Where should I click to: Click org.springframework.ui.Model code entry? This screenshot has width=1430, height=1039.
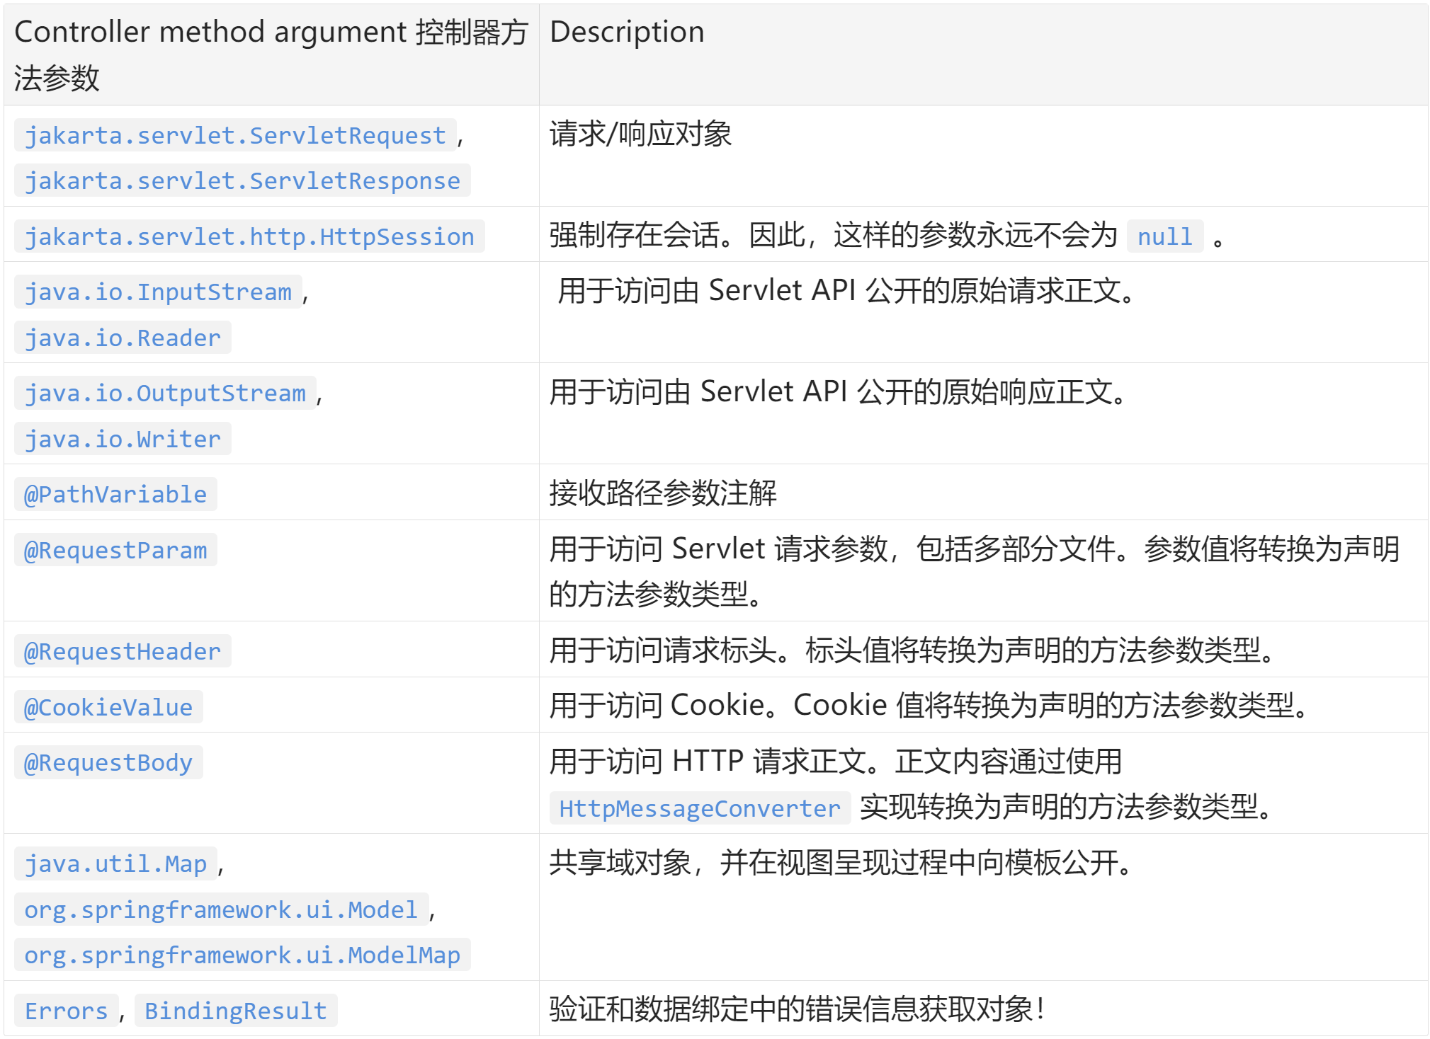tap(221, 909)
